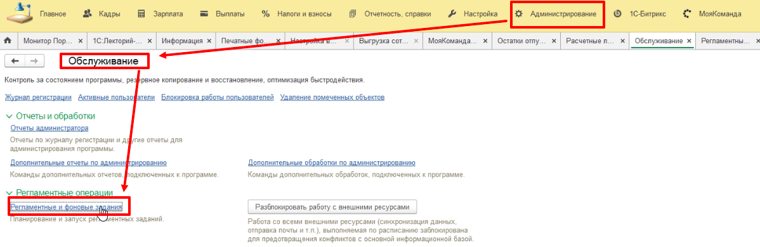Open Дополнительные отчеты по администрированию link

coord(89,163)
